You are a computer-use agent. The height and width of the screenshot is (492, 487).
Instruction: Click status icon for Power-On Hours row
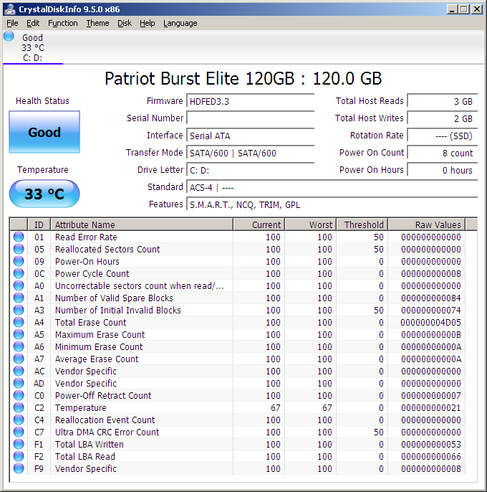coord(19,261)
